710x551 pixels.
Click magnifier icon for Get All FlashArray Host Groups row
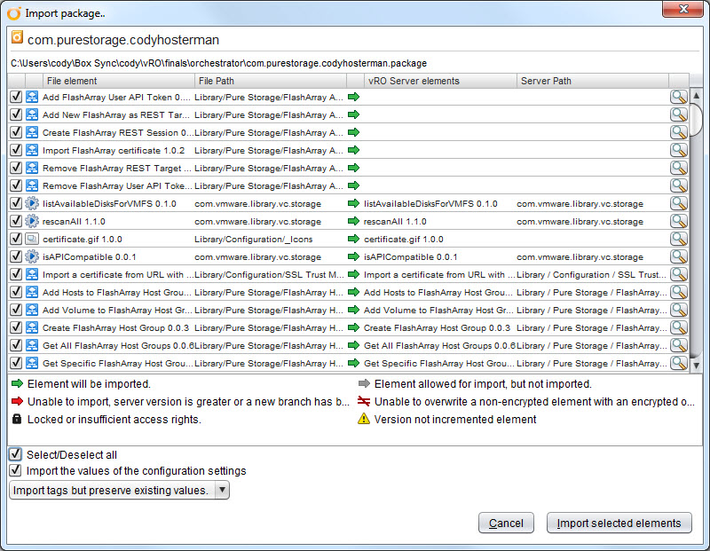pos(678,345)
